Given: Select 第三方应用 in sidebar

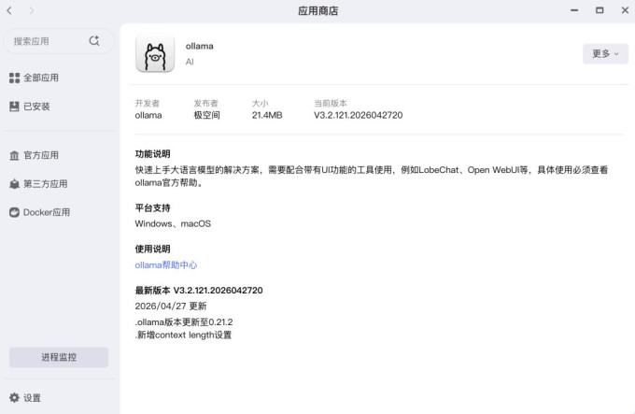Looking at the screenshot, I should (46, 184).
